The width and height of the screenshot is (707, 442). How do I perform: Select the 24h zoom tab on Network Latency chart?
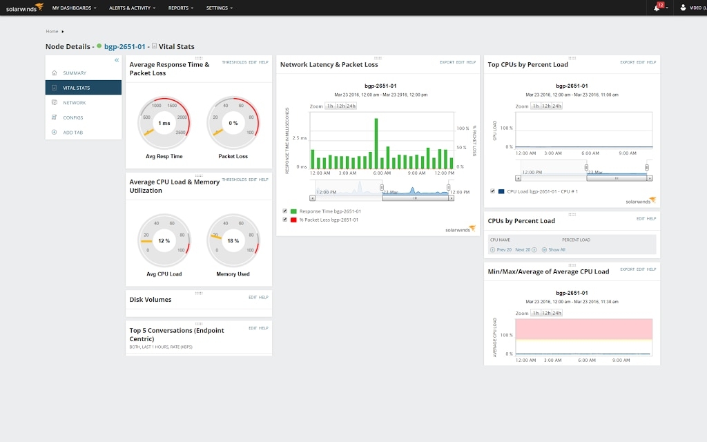[x=351, y=106]
